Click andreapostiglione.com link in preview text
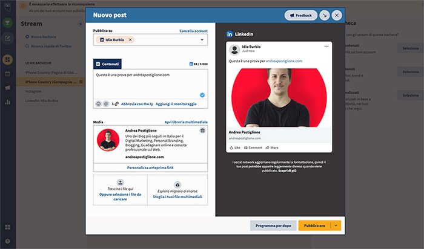The width and height of the screenshot is (424, 249). click(284, 61)
